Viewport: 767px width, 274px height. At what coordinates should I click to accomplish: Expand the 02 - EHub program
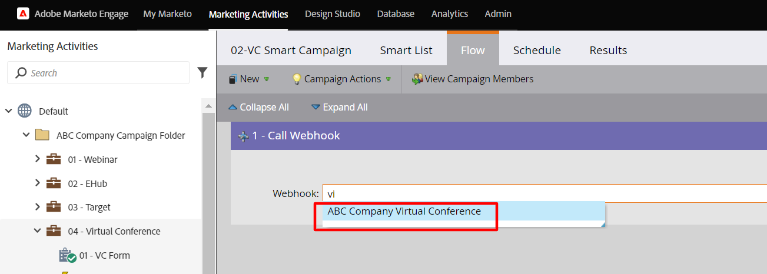pos(38,183)
